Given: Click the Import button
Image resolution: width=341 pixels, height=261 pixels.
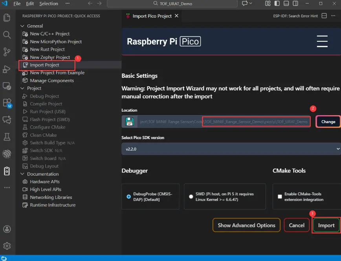Looking at the screenshot, I should point(326,225).
